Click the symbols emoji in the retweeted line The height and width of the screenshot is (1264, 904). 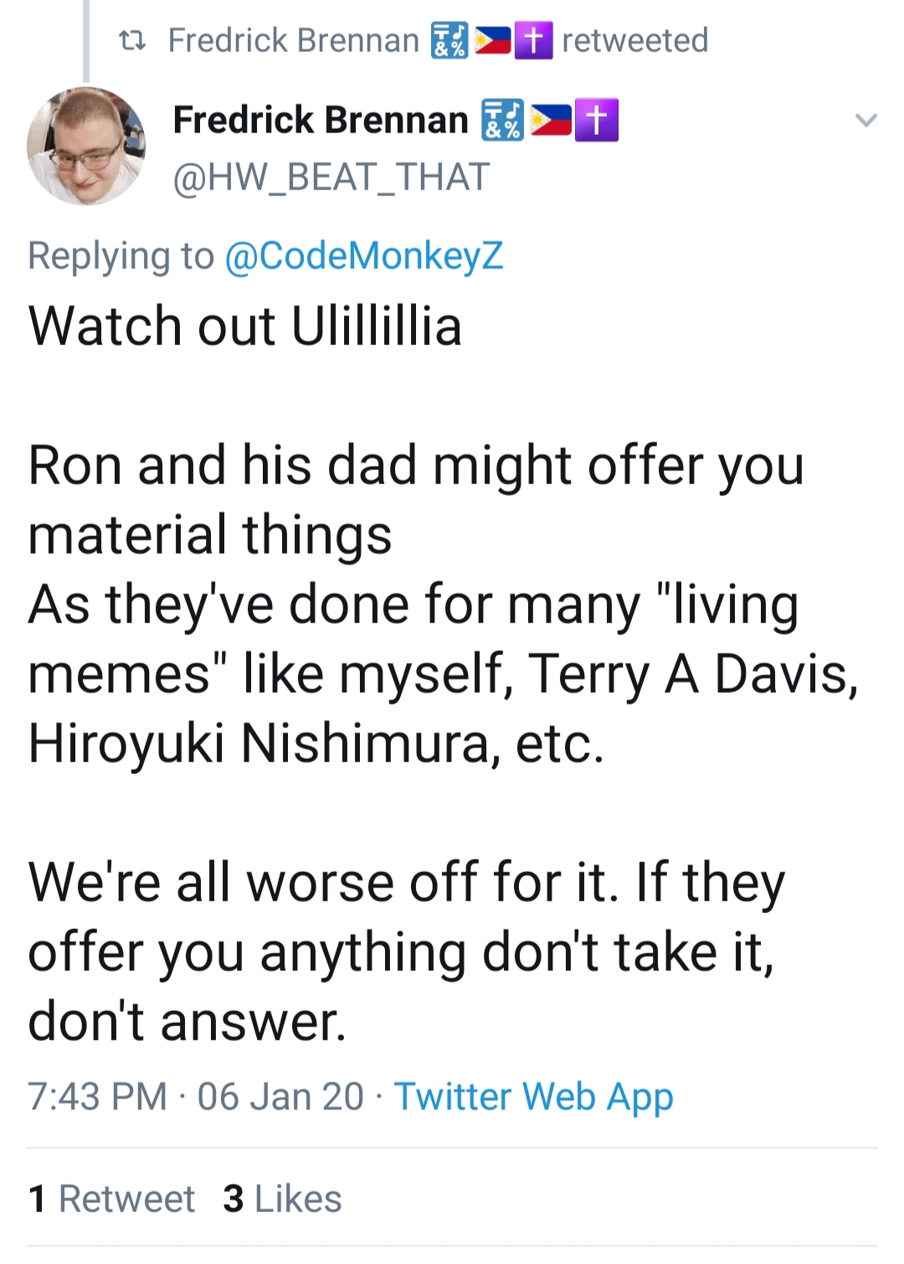click(x=449, y=40)
